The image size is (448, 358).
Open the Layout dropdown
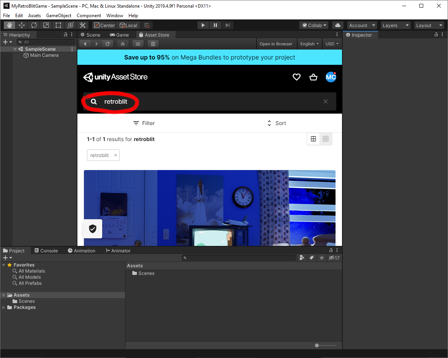[429, 25]
